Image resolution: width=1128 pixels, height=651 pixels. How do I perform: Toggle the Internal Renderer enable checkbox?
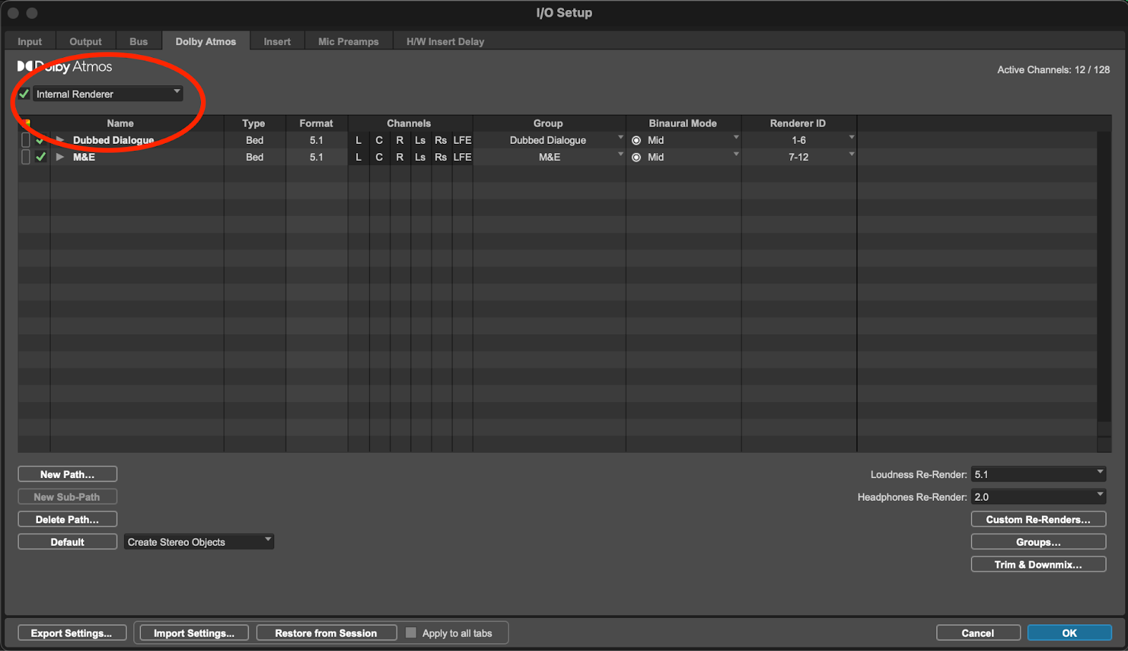coord(24,94)
